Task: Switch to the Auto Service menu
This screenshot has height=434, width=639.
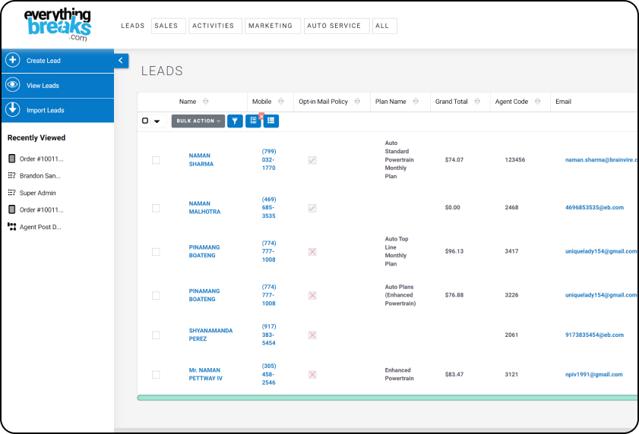Action: [334, 26]
